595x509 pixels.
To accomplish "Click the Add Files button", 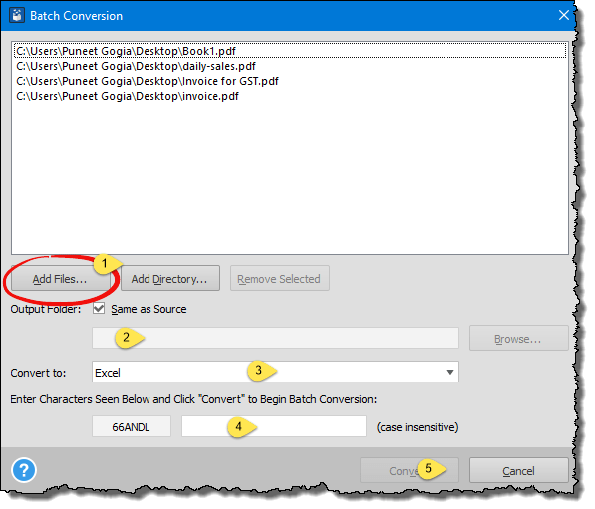I will coord(60,278).
